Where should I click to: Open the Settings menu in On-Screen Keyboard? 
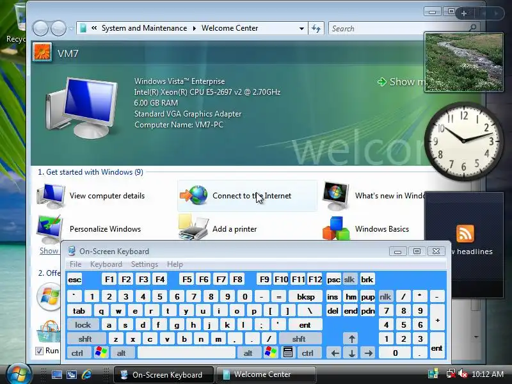tap(145, 264)
